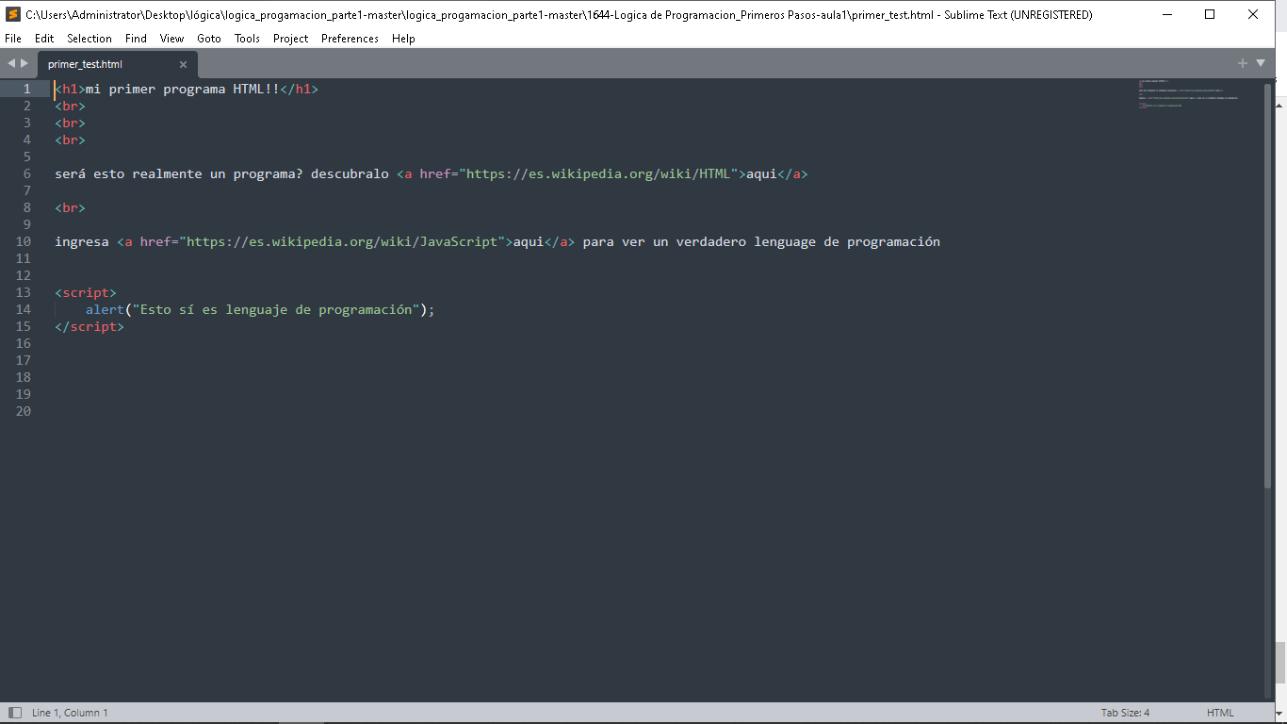Screen dimensions: 1287x724
Task: Open the Preferences menu
Action: (x=350, y=39)
